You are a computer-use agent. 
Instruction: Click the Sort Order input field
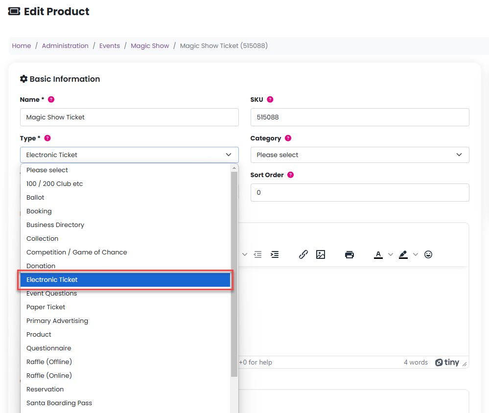click(x=360, y=193)
